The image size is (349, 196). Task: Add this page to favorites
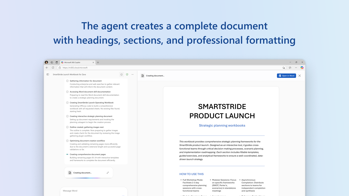284,68
